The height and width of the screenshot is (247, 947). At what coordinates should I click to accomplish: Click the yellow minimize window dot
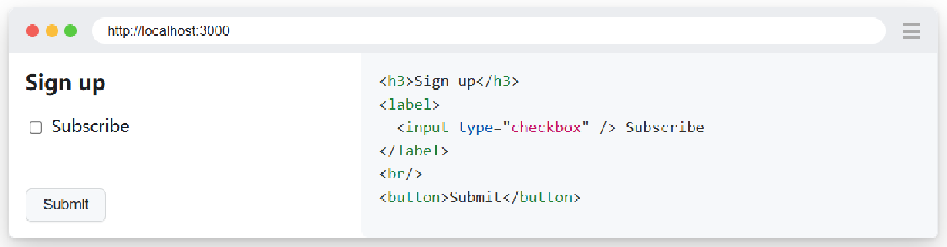coord(51,31)
